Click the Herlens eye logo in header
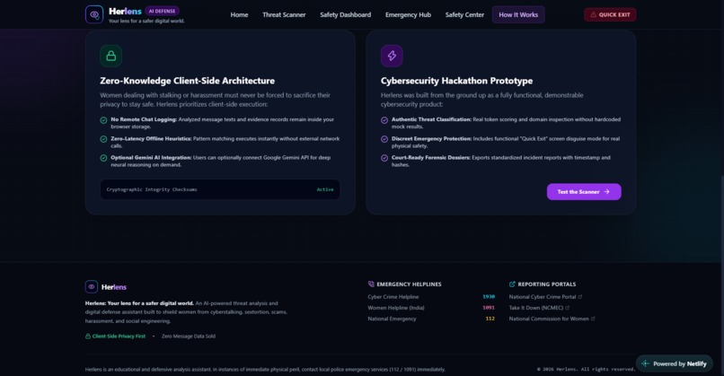Viewport: 724px width, 376px height. (x=94, y=14)
